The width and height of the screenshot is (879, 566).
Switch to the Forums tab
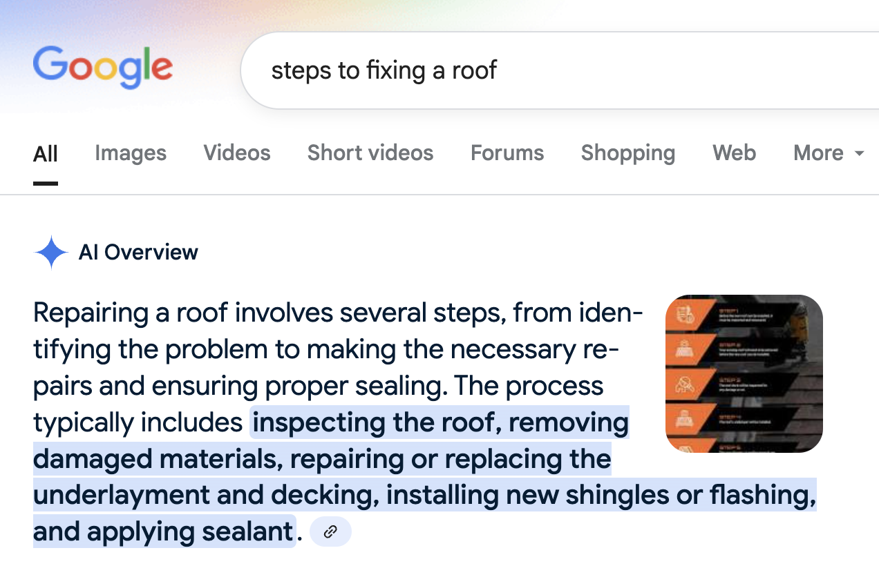pyautogui.click(x=507, y=153)
